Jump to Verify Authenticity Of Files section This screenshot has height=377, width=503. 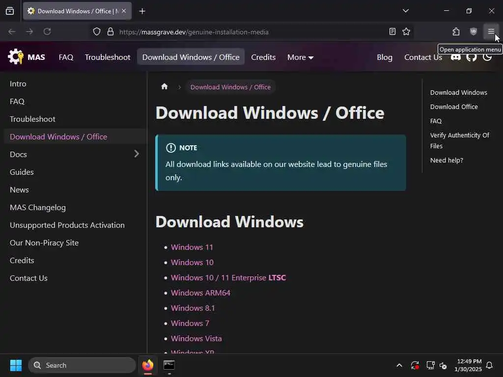tap(459, 140)
